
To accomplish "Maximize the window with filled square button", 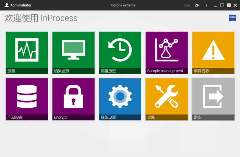I will tap(229, 5).
